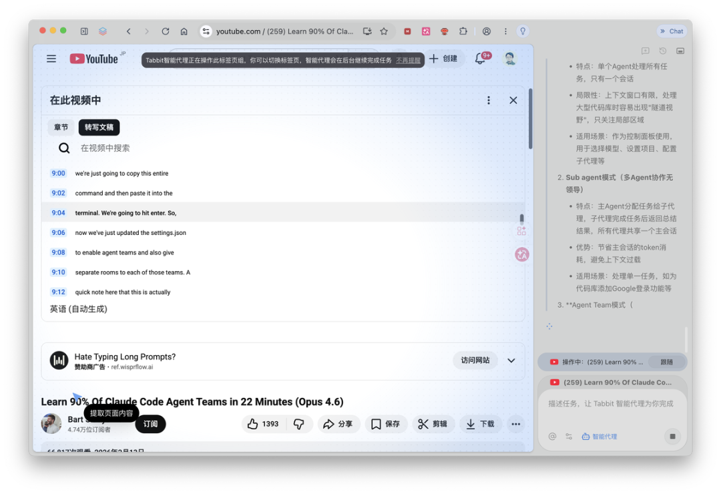Click the search magnifier in transcript
The width and height of the screenshot is (721, 494).
coord(64,148)
